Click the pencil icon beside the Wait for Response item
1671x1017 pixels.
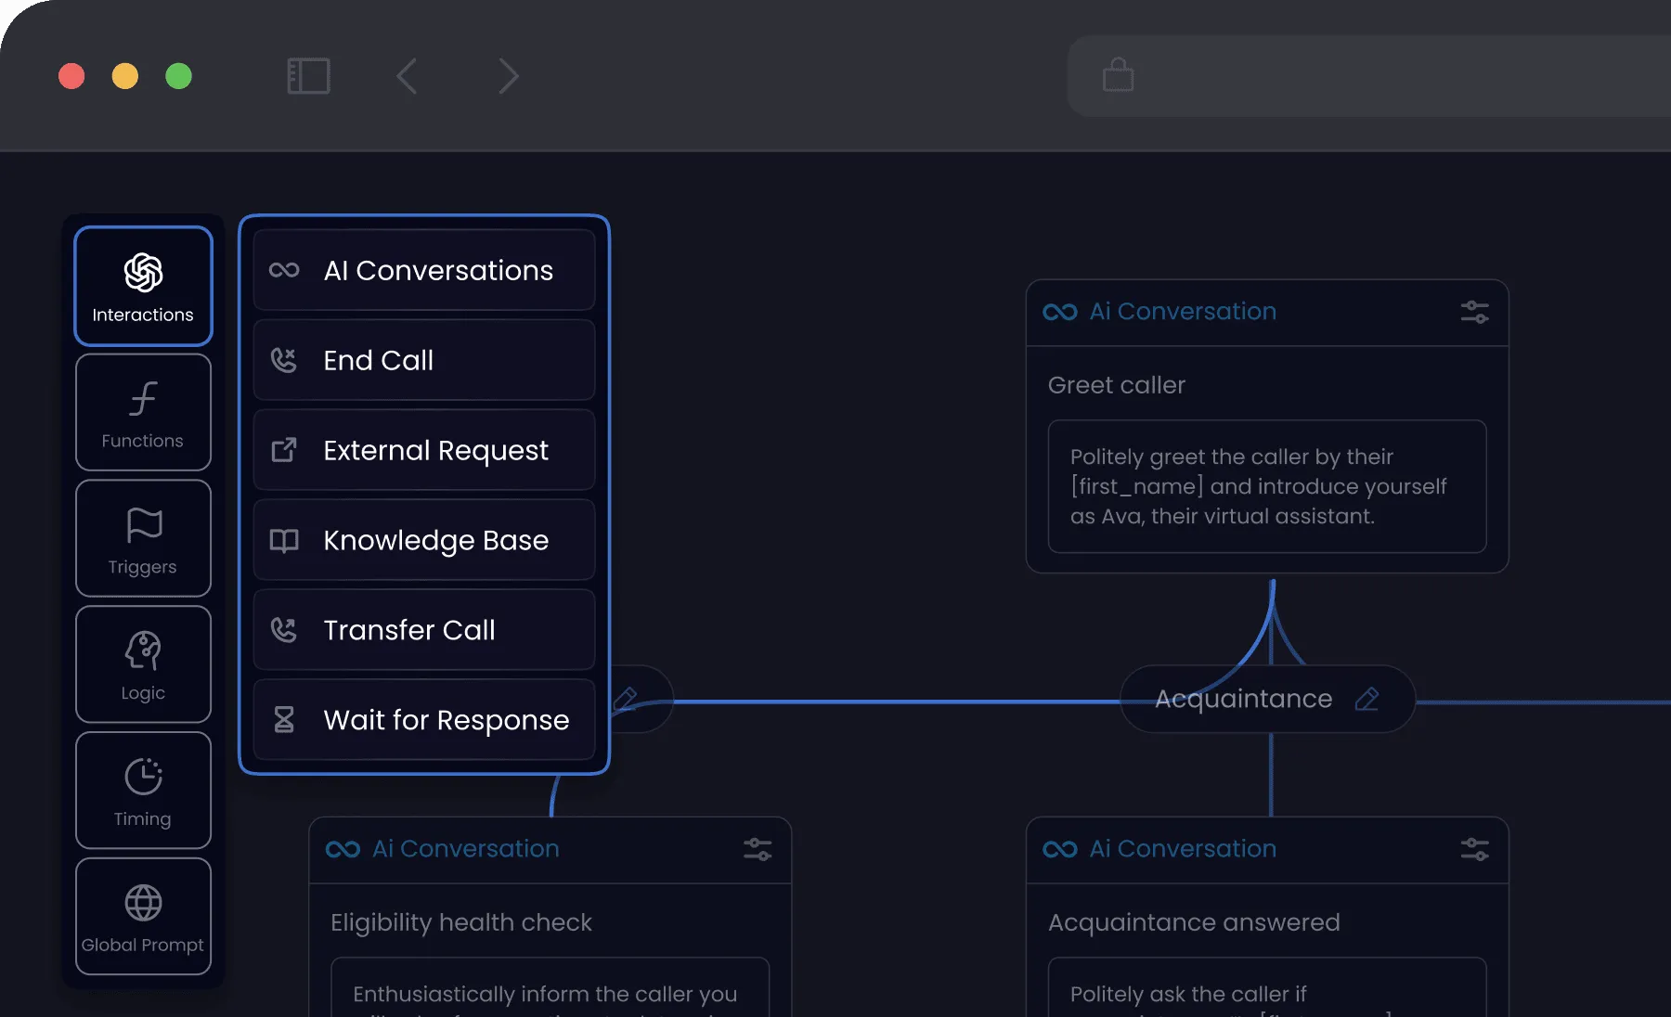click(626, 699)
